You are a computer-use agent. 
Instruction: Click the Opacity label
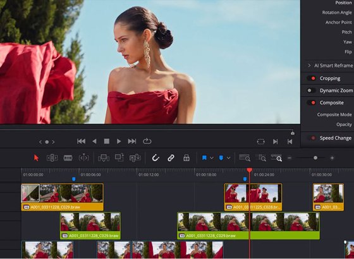coord(344,124)
